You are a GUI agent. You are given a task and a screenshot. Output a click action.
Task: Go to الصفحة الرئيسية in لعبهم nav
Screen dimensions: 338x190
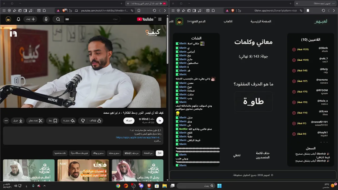point(261,21)
